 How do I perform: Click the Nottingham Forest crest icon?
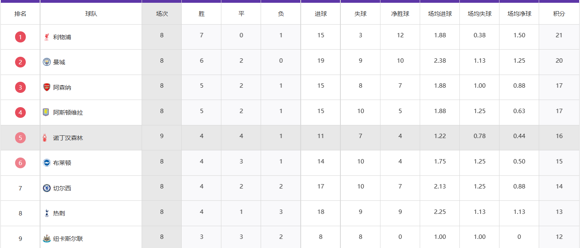(45, 138)
